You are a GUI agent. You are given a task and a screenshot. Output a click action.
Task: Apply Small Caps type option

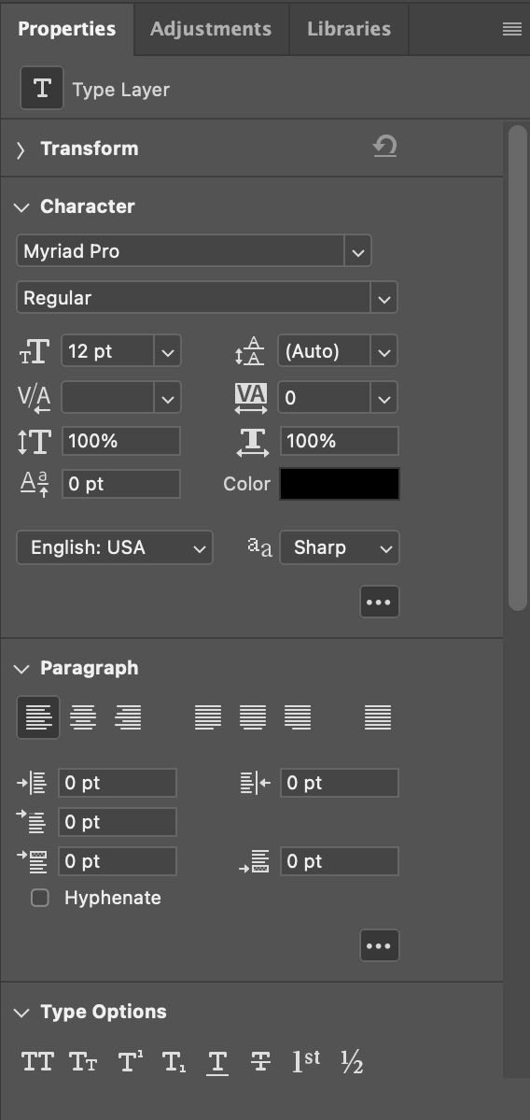point(83,1061)
